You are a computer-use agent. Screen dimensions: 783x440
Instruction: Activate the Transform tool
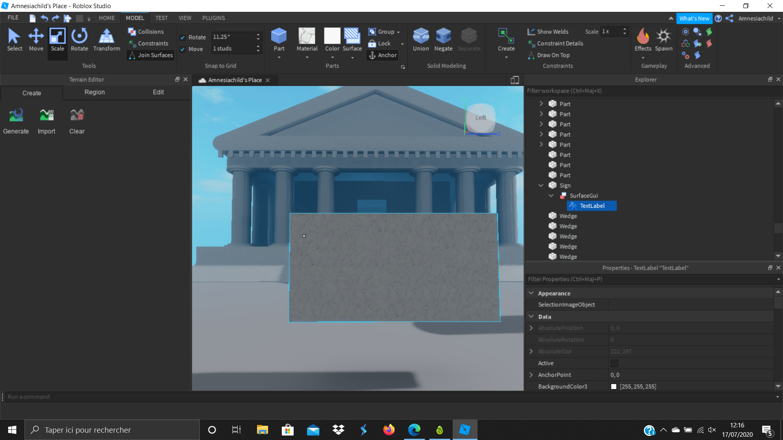(x=106, y=40)
